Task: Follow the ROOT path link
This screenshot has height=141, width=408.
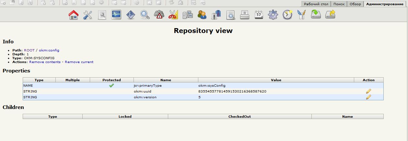Action: point(29,50)
